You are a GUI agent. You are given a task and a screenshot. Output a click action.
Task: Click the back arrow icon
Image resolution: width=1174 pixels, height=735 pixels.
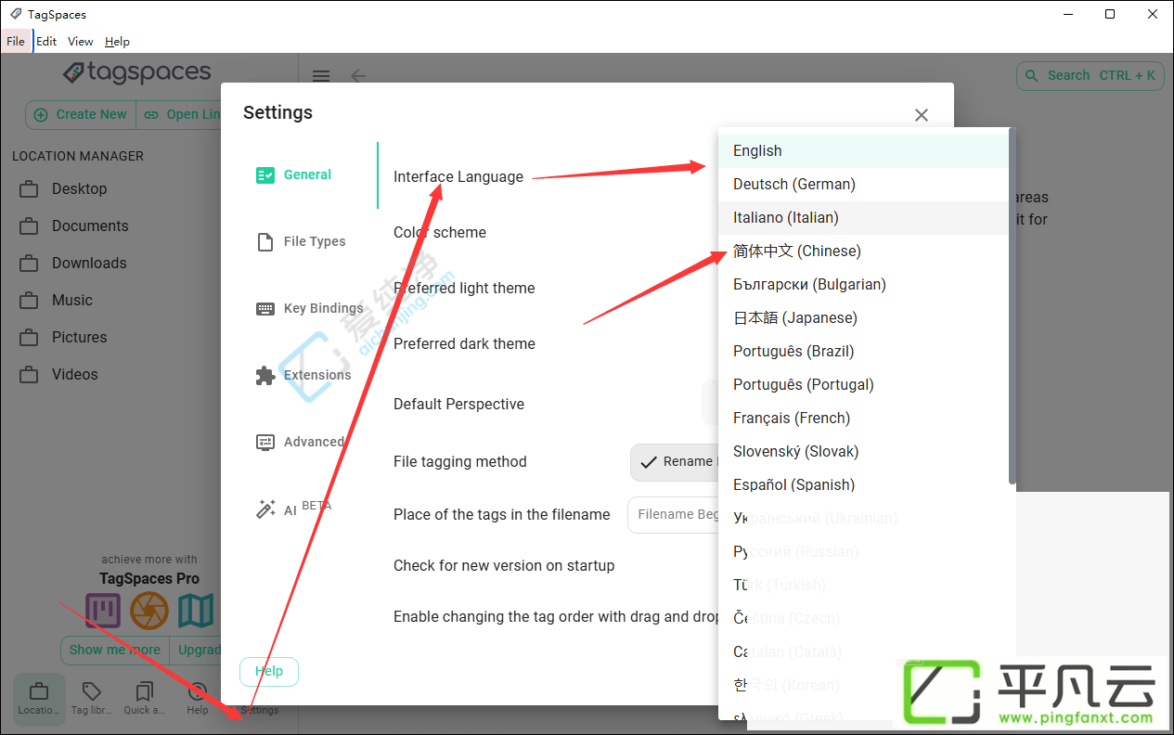(358, 76)
